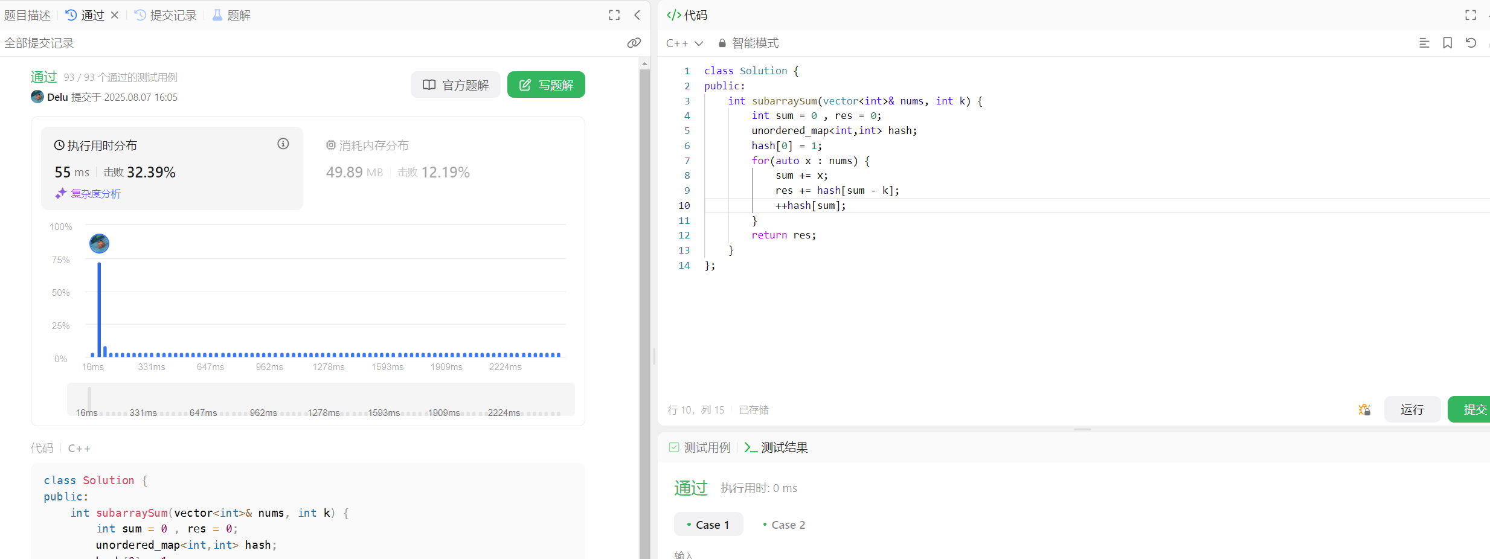The height and width of the screenshot is (559, 1490).
Task: Close the 通过 submission tab
Action: 115,15
